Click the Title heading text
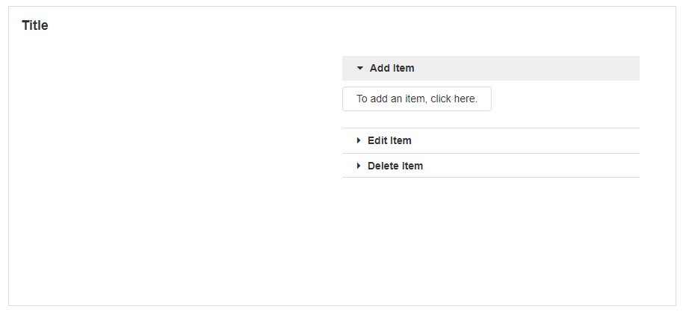683x315 pixels. [x=35, y=25]
